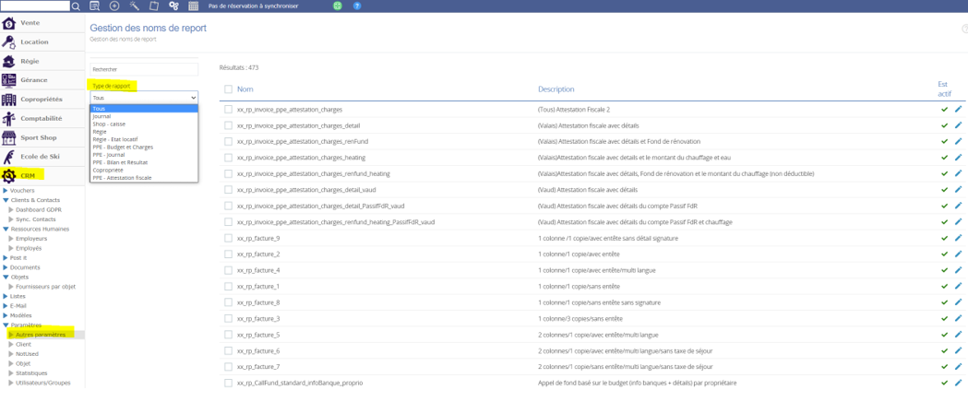Open the Sport Shop module in sidebar

click(38, 138)
